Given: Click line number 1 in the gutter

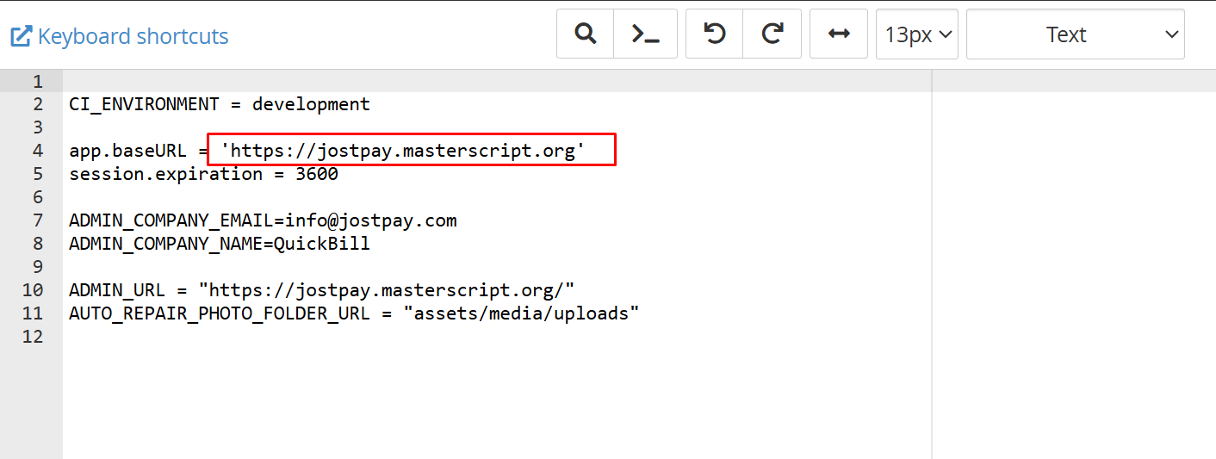Looking at the screenshot, I should pos(37,81).
